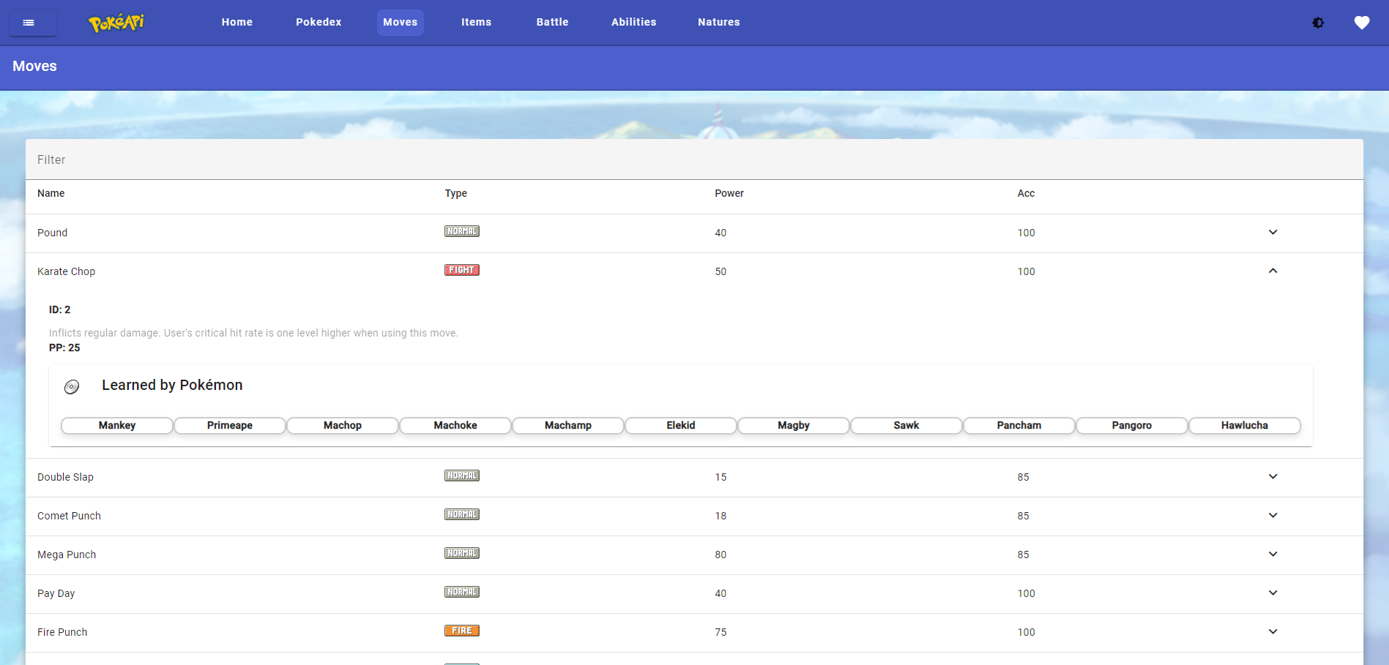Screen dimensions: 1389x665
Task: Open the Machop Pokémon button
Action: (x=343, y=426)
